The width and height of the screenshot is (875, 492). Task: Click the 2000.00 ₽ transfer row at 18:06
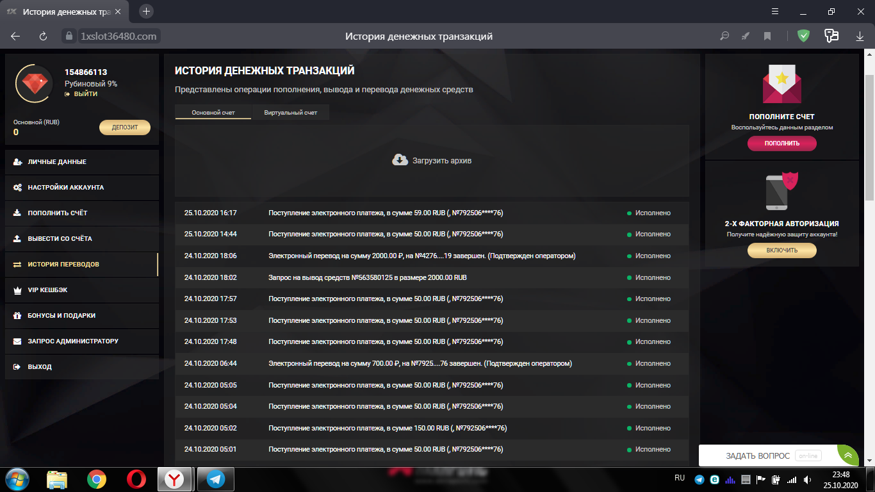tap(432, 256)
